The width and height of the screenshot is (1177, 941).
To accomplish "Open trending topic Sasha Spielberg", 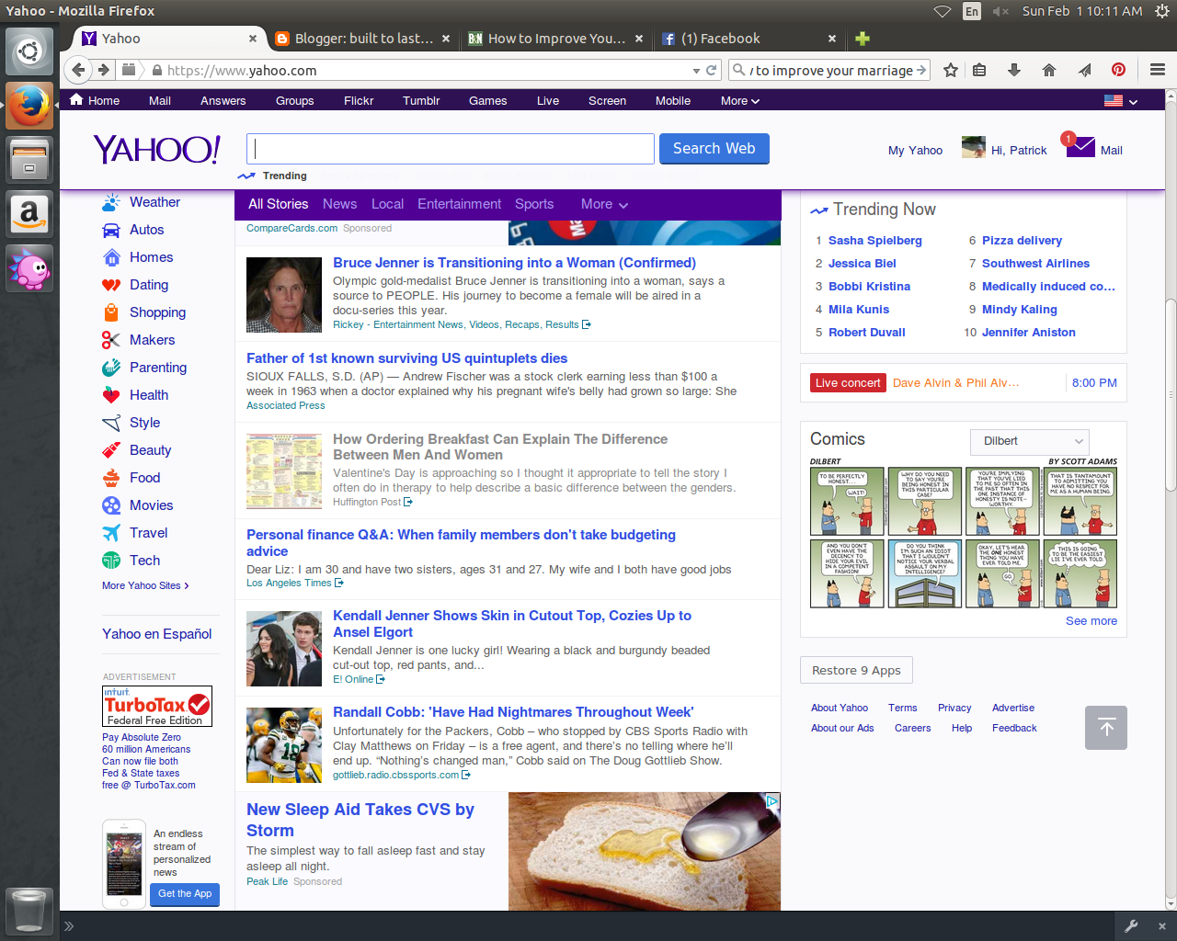I will tap(875, 241).
